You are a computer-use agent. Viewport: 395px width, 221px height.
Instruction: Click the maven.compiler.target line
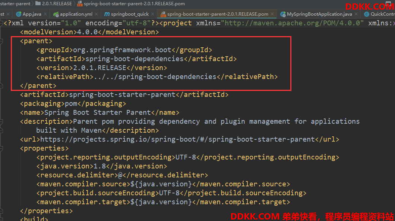(163, 202)
